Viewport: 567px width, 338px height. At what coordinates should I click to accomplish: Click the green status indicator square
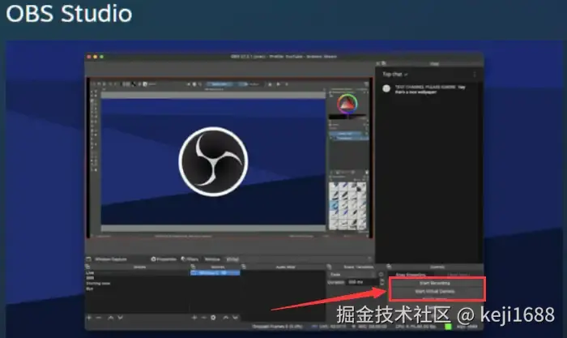click(448, 327)
